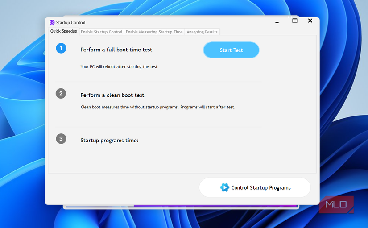Click the step 2 grey circle icon

[x=61, y=93]
